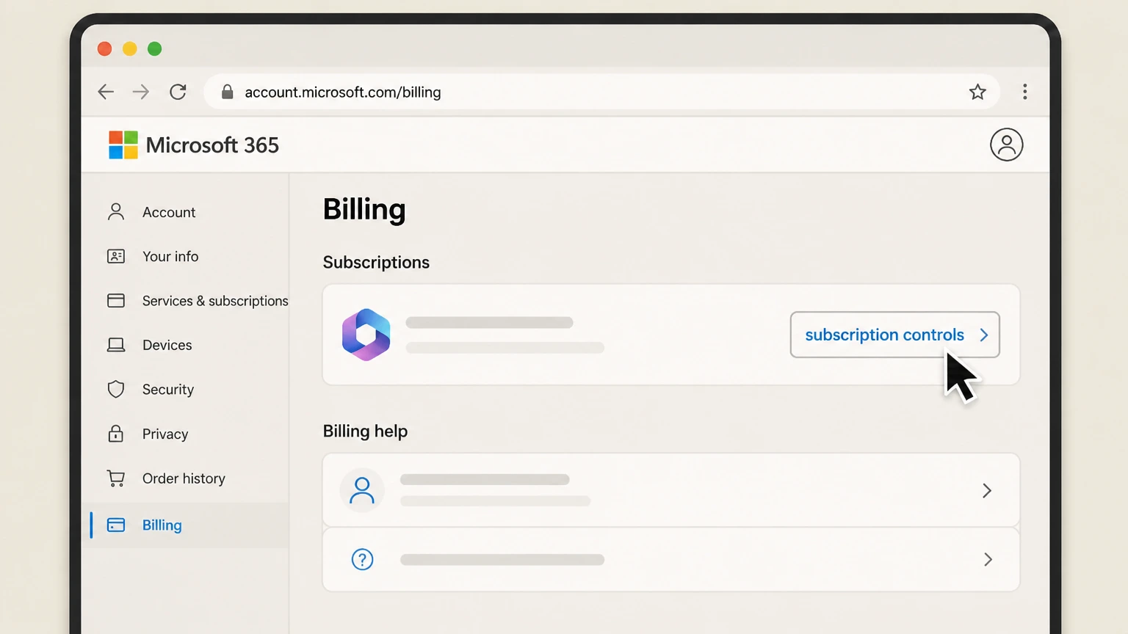Click the Microsoft 365 header title
1128x634 pixels.
(x=212, y=145)
